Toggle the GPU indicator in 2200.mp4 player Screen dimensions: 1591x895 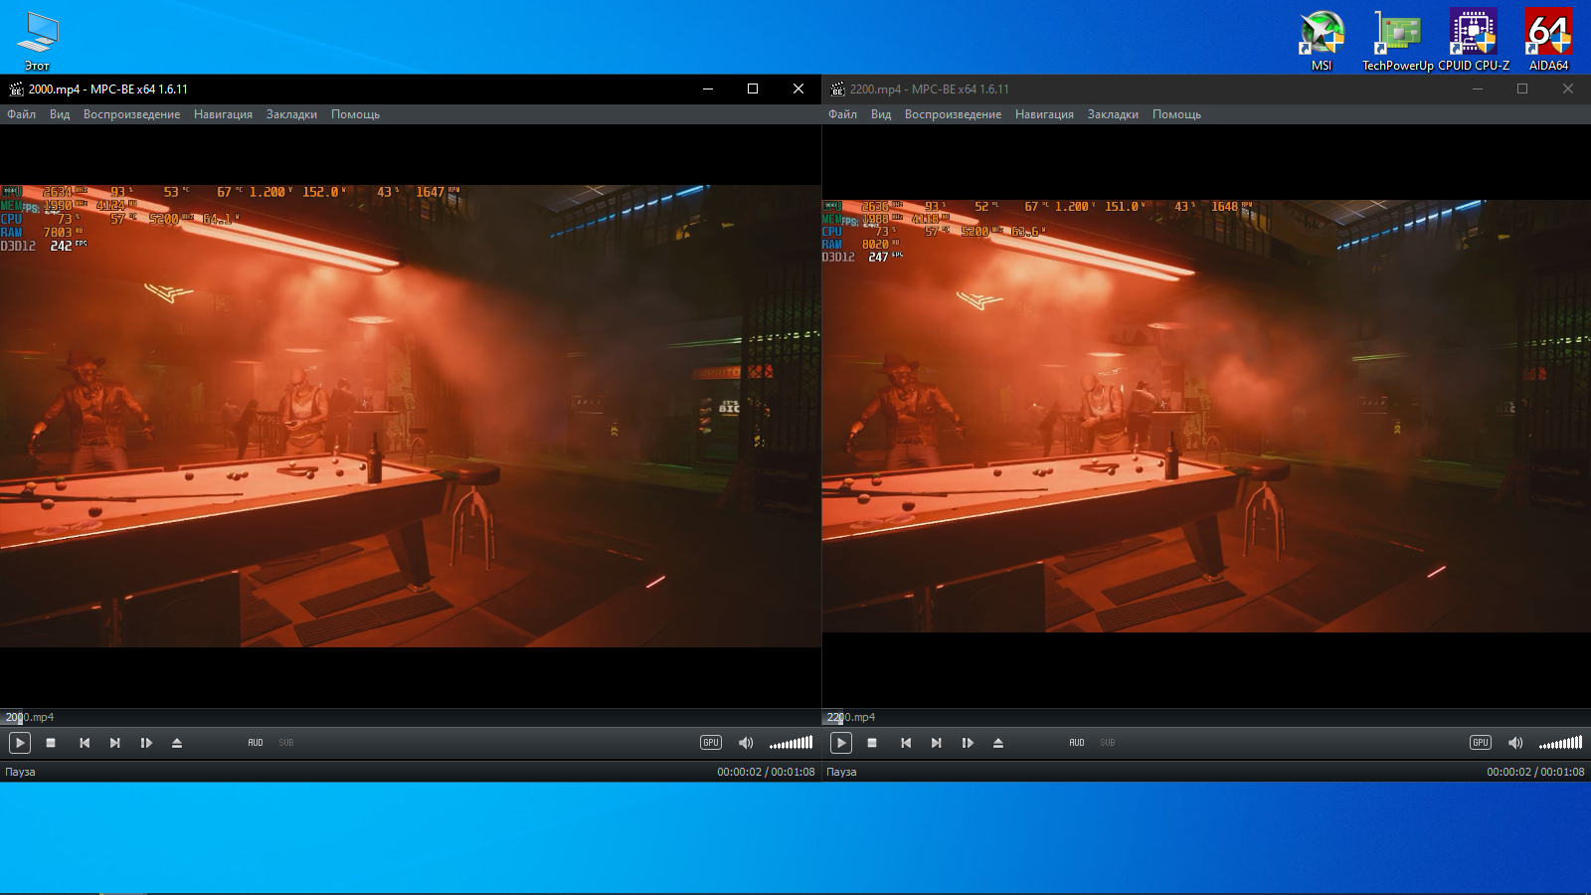(x=1481, y=743)
